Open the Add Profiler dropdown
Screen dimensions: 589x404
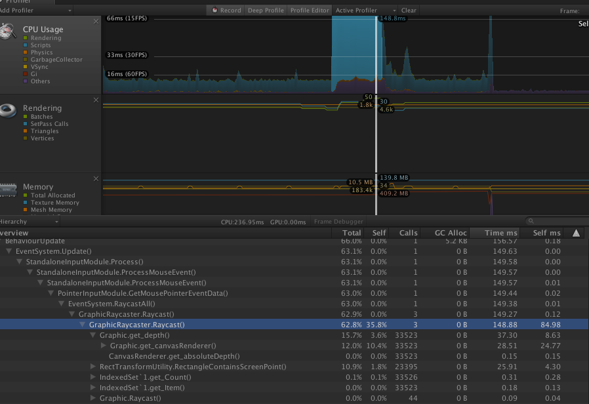point(35,10)
